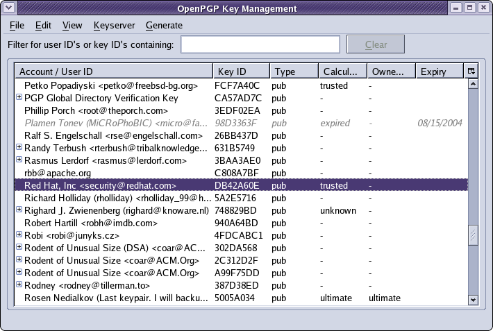Select Phillip Porch key row

(x=241, y=110)
